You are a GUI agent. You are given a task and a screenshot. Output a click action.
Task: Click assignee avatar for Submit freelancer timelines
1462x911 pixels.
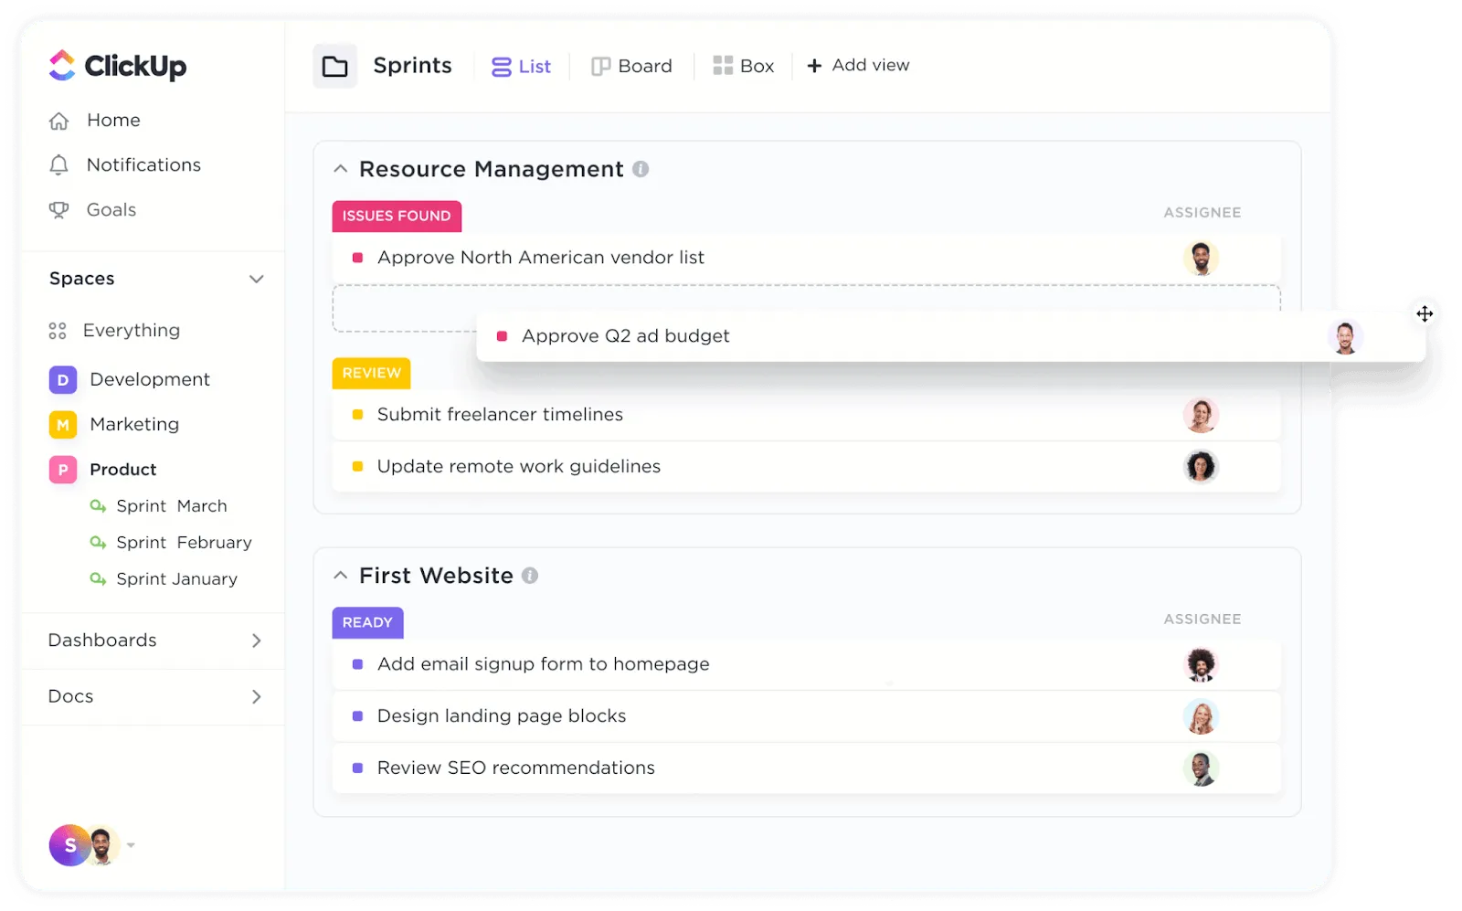click(1201, 415)
